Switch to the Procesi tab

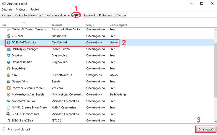[x=6, y=15]
